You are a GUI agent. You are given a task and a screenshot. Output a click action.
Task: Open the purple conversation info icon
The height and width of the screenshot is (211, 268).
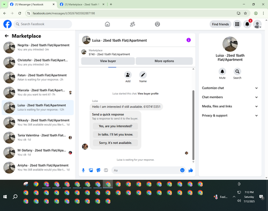[189, 40]
